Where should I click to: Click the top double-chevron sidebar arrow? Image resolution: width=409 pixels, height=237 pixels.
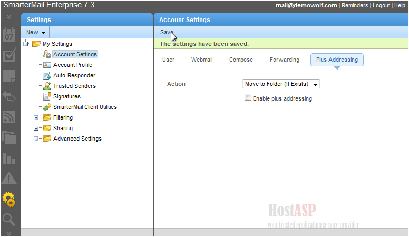9,17
